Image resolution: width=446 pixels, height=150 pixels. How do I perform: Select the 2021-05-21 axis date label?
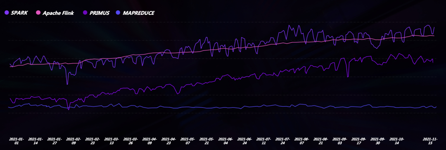point(207,141)
